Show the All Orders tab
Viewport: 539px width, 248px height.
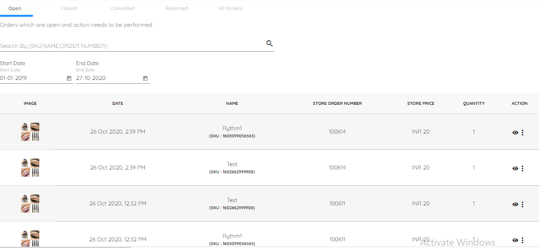pyautogui.click(x=230, y=8)
